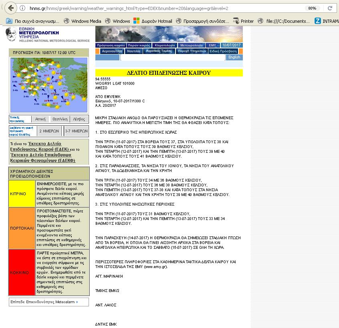
Task: Click the 'ΑΜΕΣΟ' line
Action: pyautogui.click(x=101, y=88)
